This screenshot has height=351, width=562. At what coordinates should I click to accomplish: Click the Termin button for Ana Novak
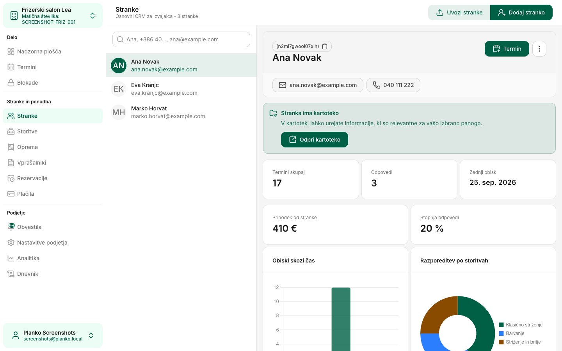tap(507, 49)
